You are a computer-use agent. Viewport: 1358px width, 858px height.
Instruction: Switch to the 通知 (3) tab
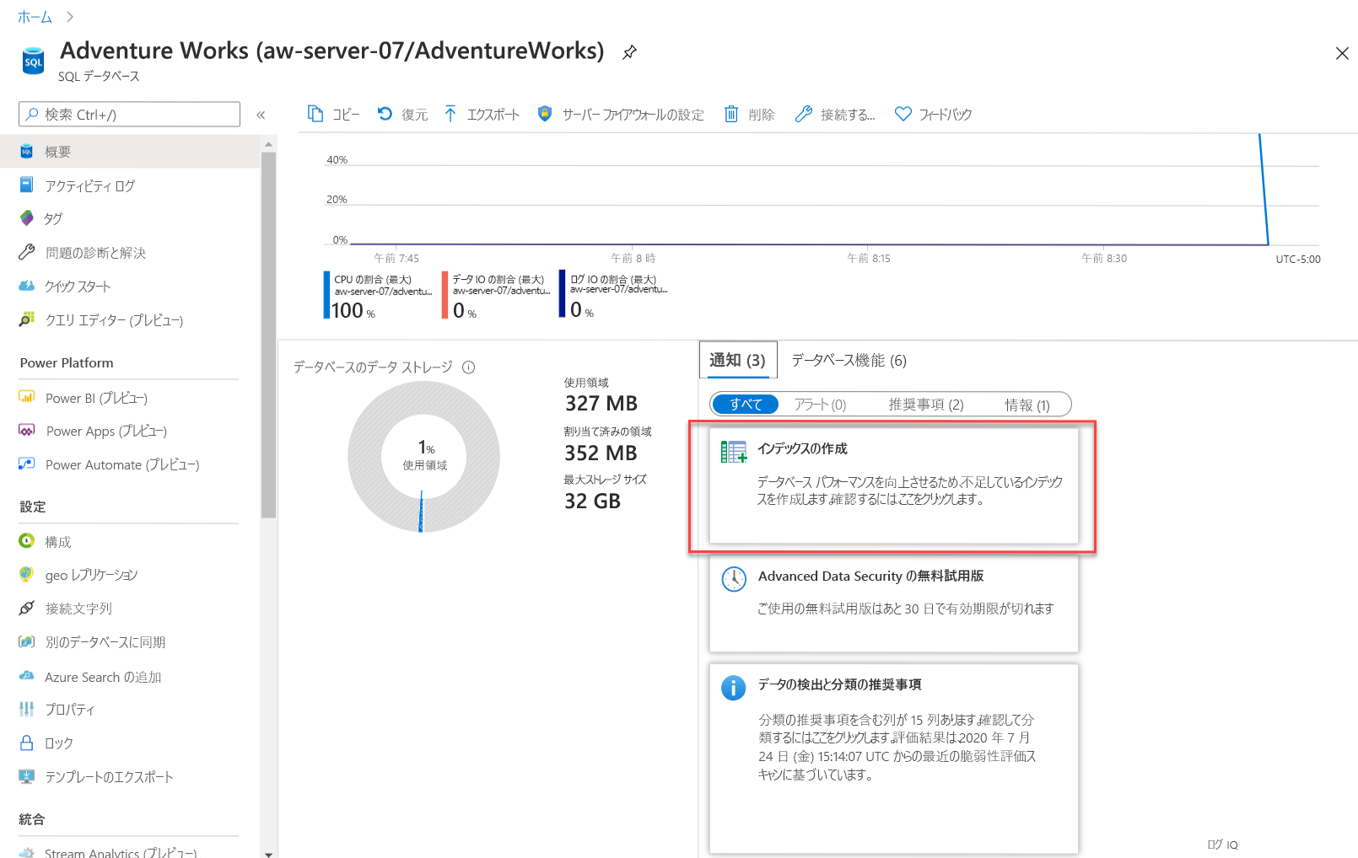[x=737, y=361]
